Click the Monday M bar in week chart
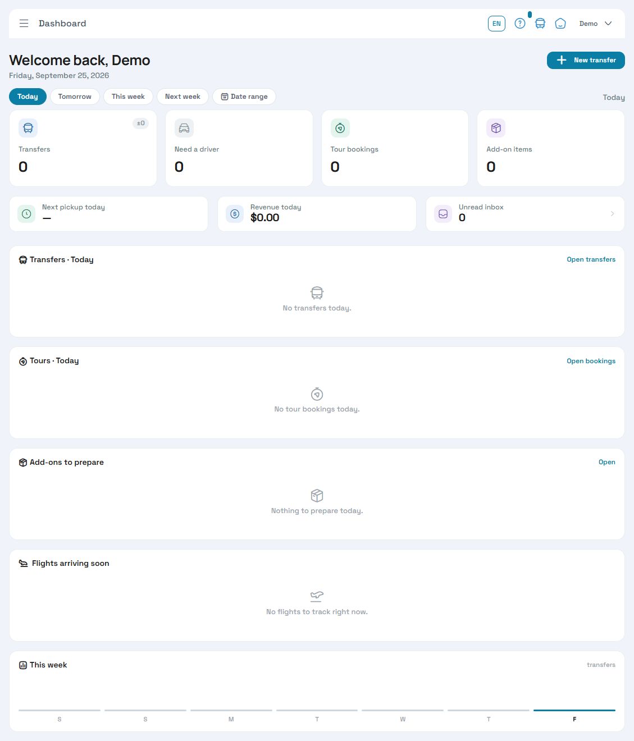 pos(231,711)
